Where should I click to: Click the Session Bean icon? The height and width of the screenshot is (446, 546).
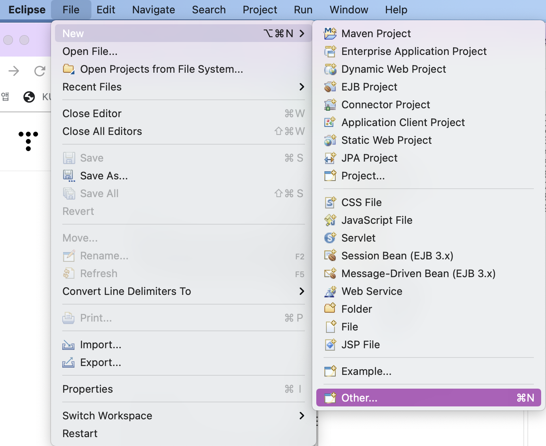coord(330,256)
